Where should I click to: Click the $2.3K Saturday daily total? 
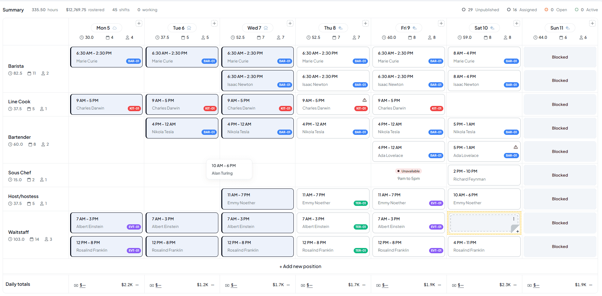505,285
